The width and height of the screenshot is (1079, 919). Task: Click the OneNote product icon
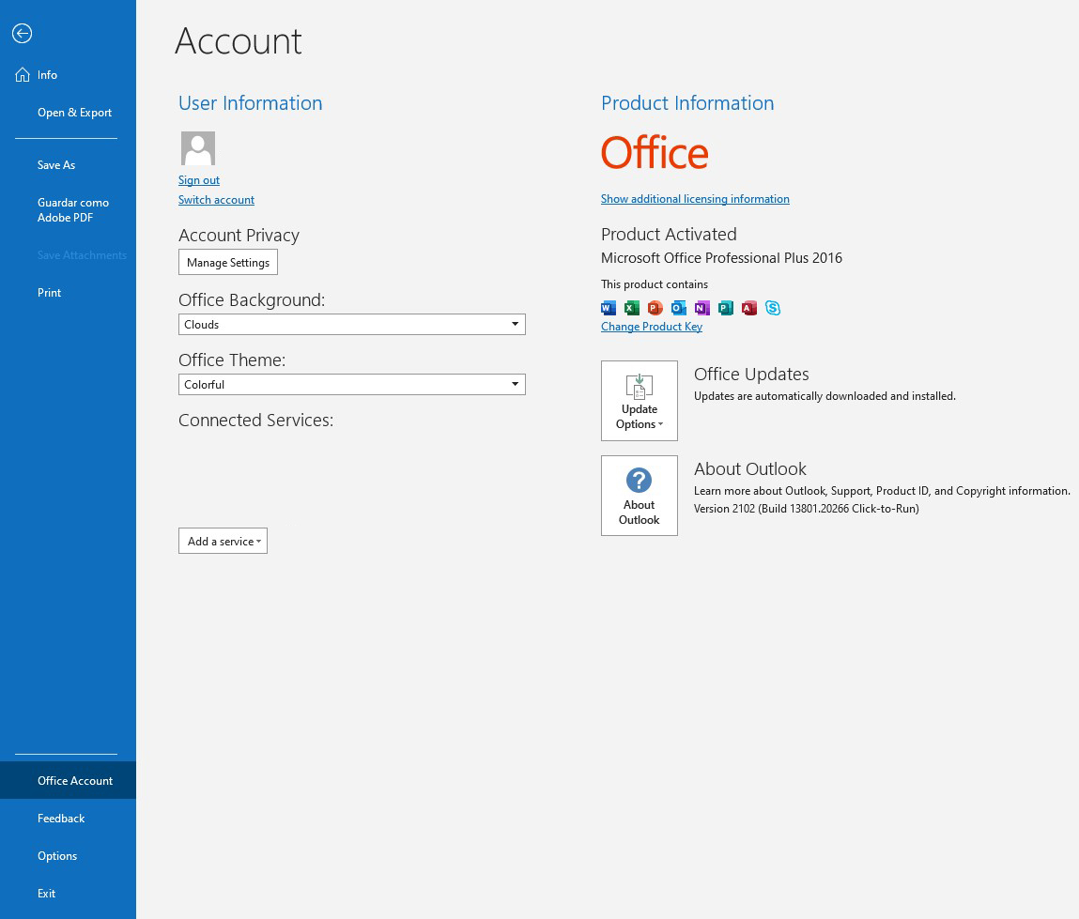click(x=701, y=308)
